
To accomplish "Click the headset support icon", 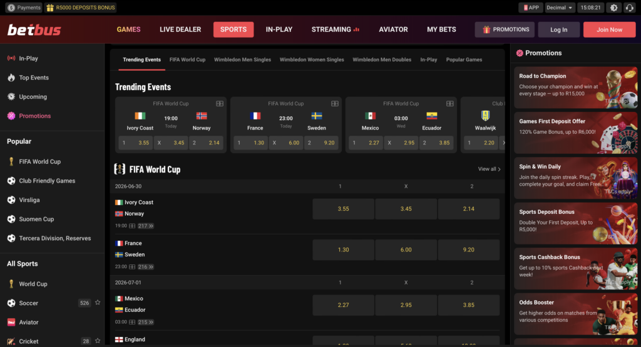I will pos(630,8).
